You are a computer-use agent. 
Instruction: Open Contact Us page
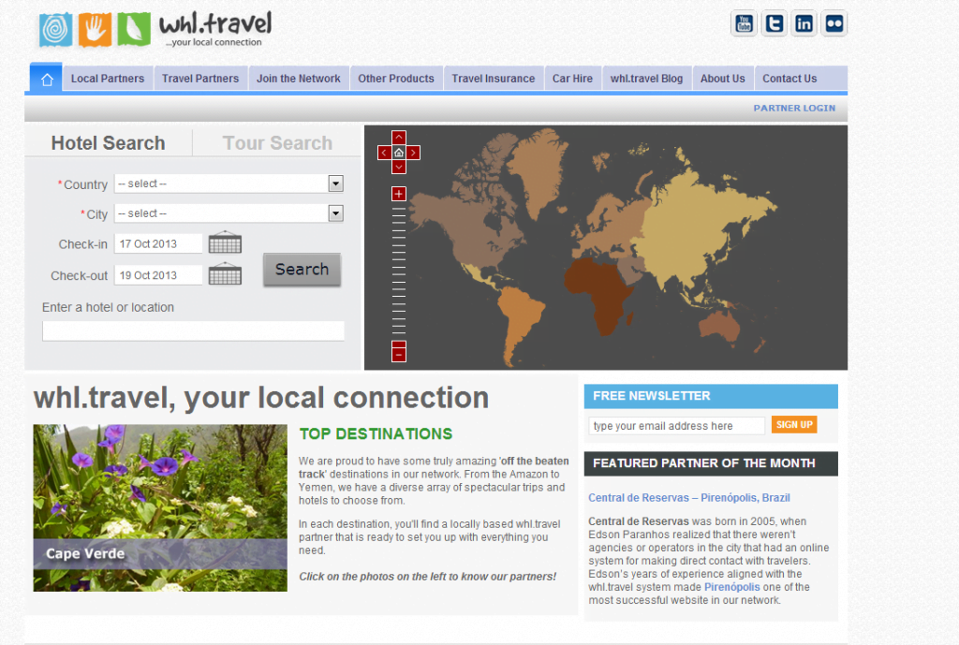(789, 79)
